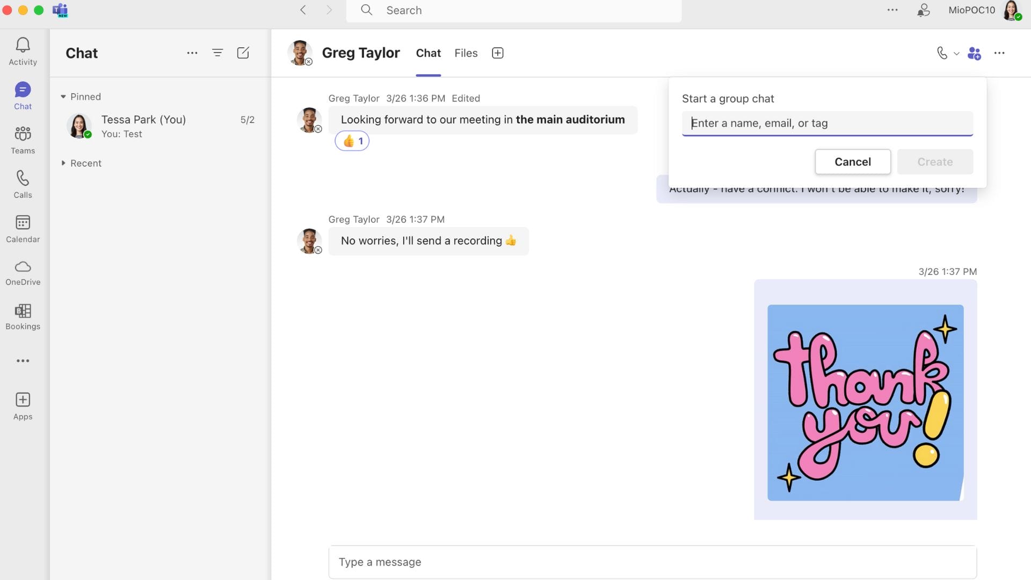Screen dimensions: 1031x580
Task: Open Teams from the left sidebar
Action: point(22,140)
